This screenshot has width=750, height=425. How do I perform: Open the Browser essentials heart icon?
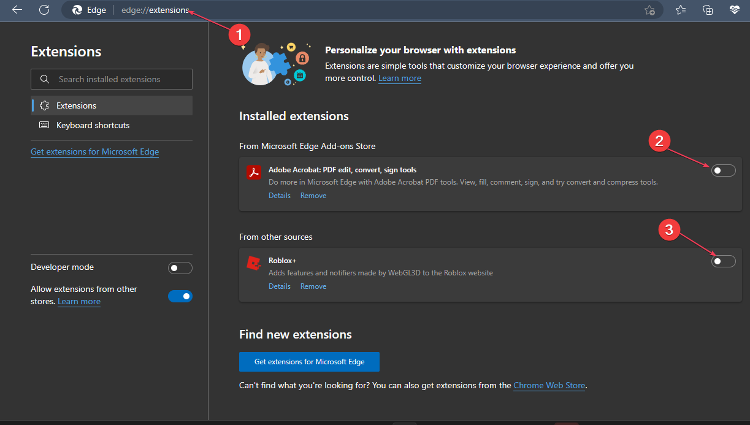pos(735,10)
